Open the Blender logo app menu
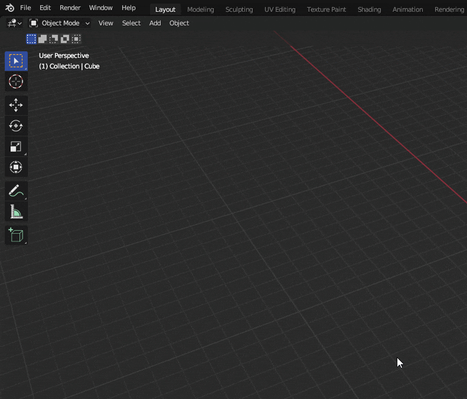 click(x=10, y=8)
